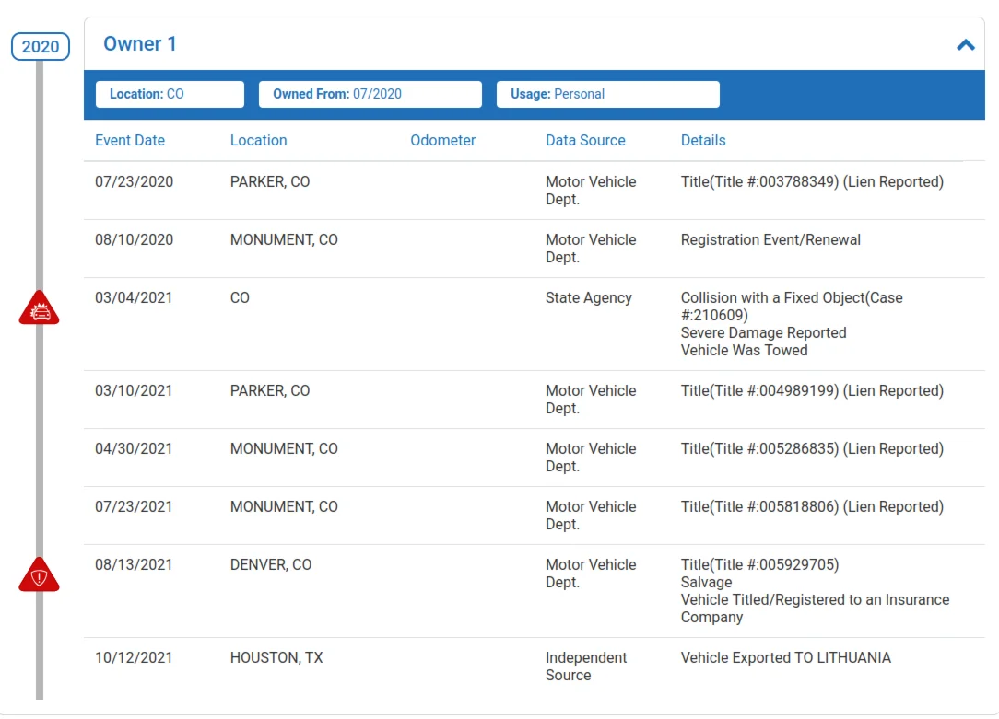Click MONUMENT, CO in the 08/10/2020 row

point(284,240)
